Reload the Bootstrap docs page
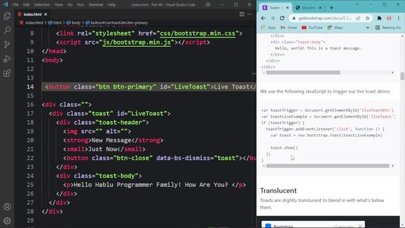Image resolution: width=405 pixels, height=228 pixels. pos(282,18)
